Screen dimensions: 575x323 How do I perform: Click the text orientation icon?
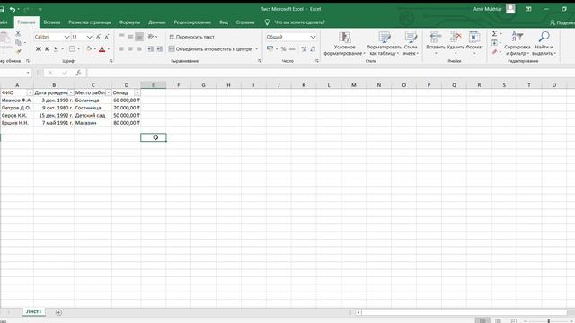[x=151, y=37]
